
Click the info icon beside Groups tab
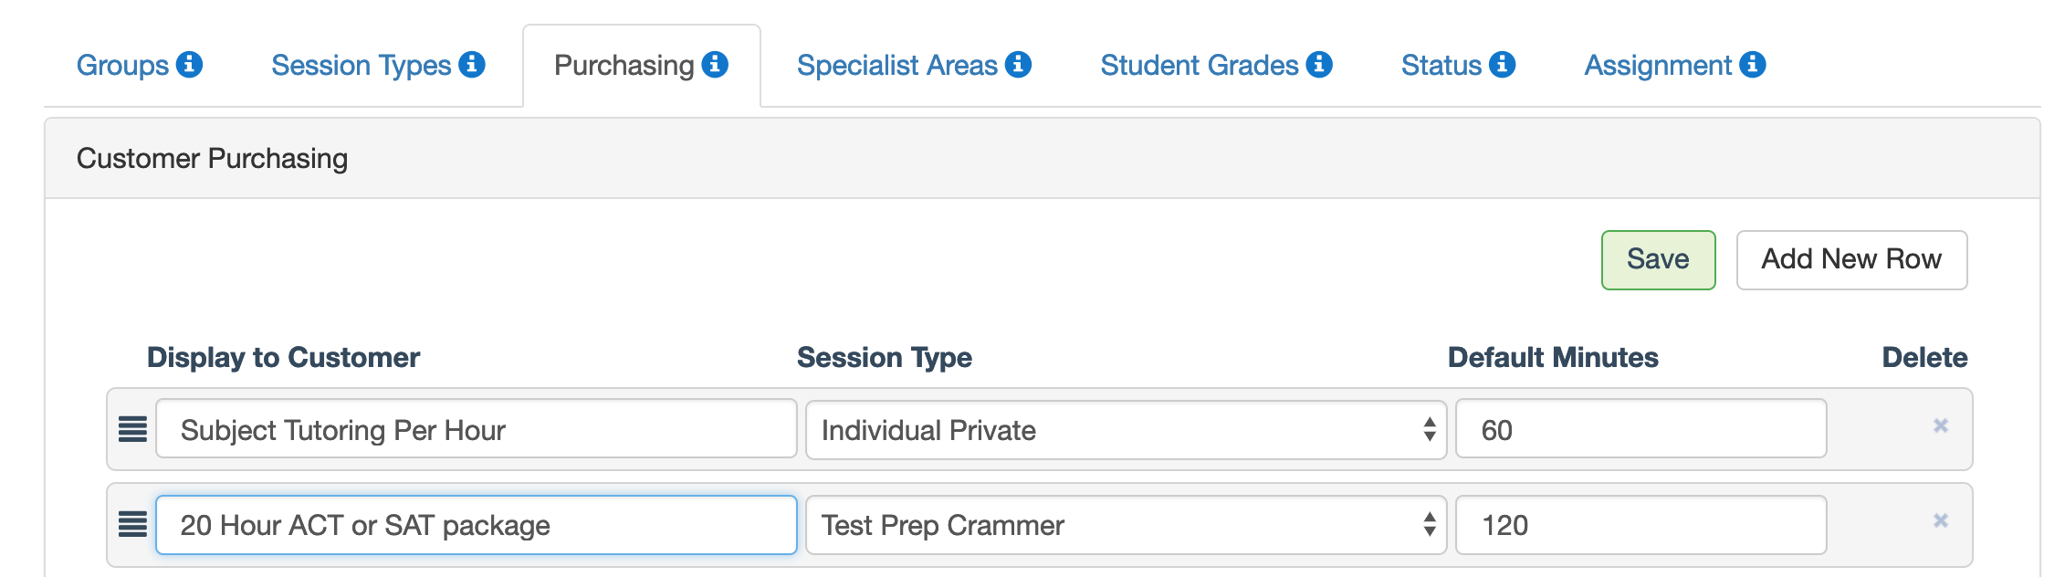point(189,65)
